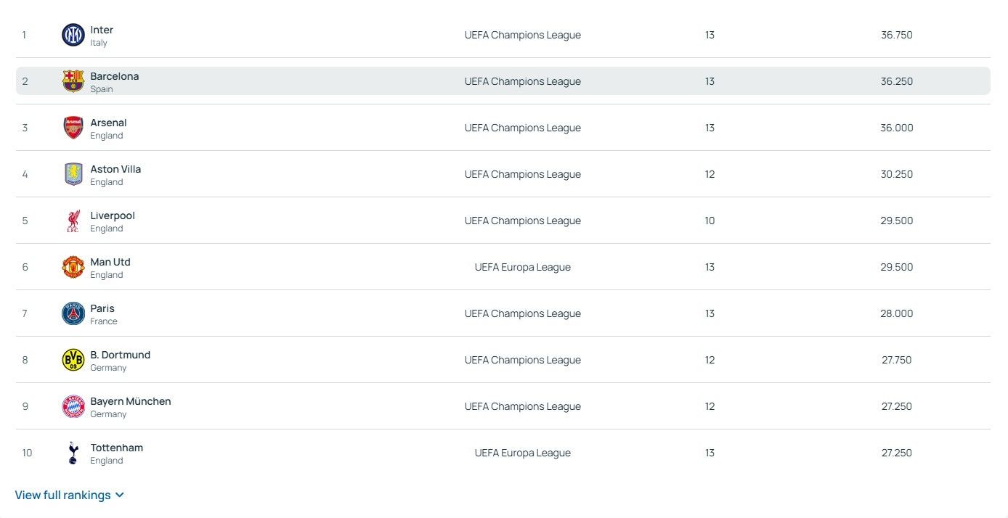The height and width of the screenshot is (518, 1008).
Task: Select the Tottenham team name
Action: (x=116, y=448)
